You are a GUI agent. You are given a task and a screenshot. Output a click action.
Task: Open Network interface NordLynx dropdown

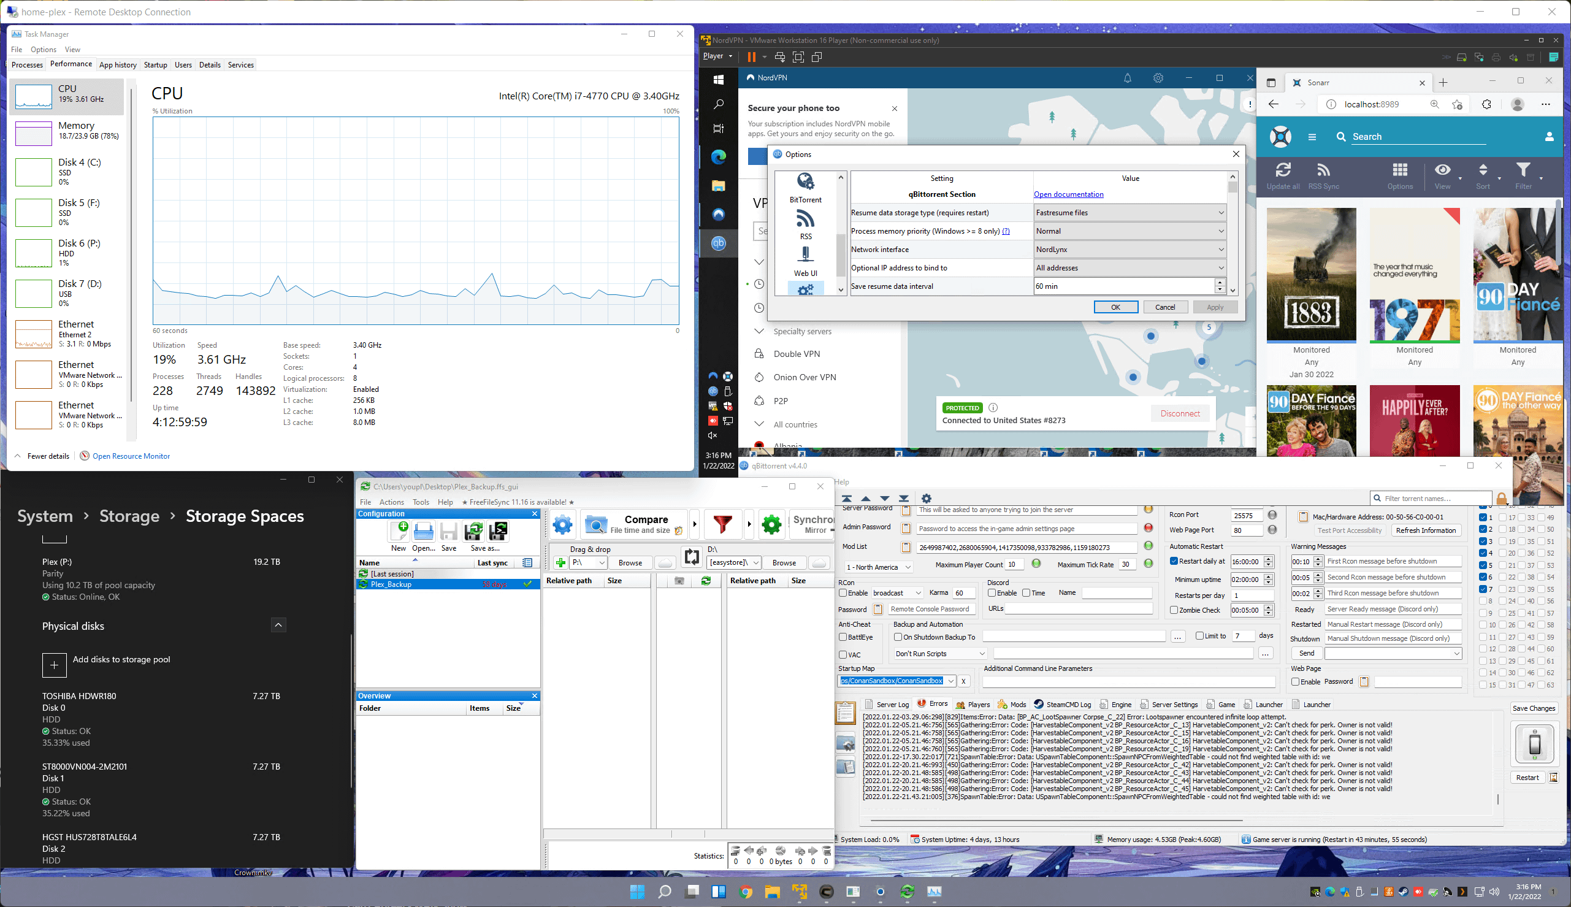point(1130,250)
